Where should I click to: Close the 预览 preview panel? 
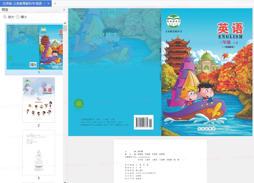pos(64,10)
